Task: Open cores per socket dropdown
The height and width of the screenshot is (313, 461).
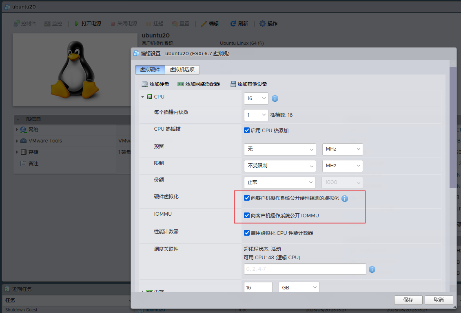Action: pyautogui.click(x=256, y=115)
